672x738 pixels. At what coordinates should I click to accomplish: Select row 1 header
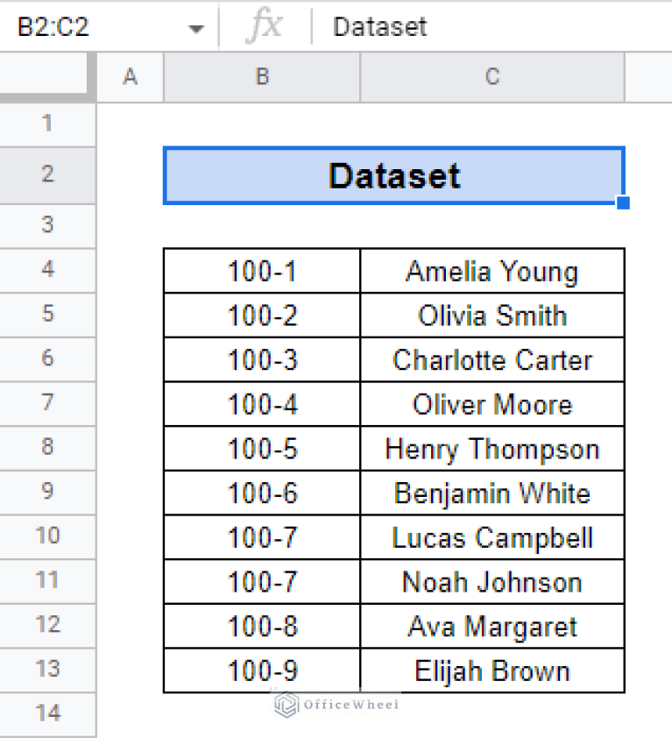point(47,124)
